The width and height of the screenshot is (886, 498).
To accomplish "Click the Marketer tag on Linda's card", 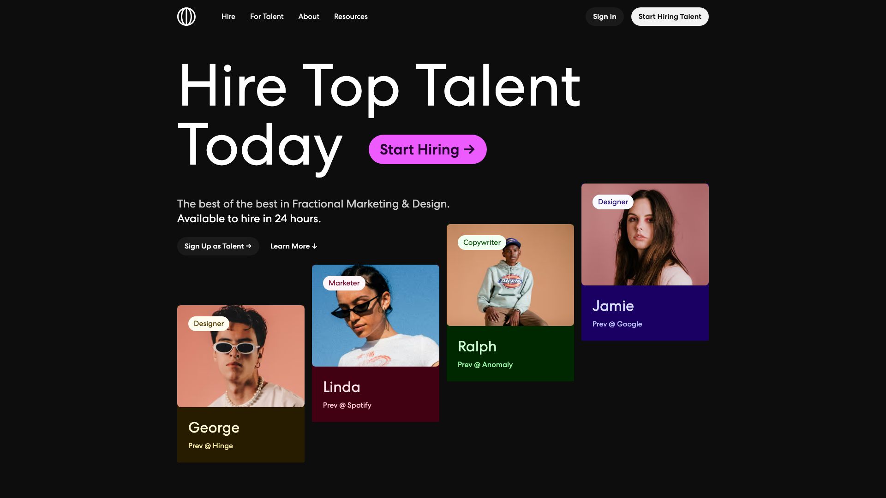I will (x=344, y=283).
